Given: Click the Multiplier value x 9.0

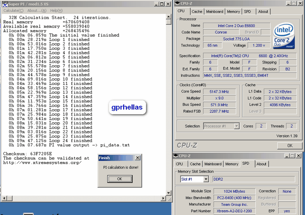Looking at the screenshot, I should pyautogui.click(x=219, y=98).
